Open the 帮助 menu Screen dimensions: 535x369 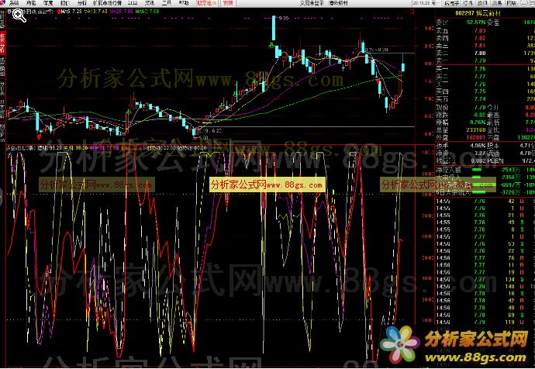[x=184, y=3]
